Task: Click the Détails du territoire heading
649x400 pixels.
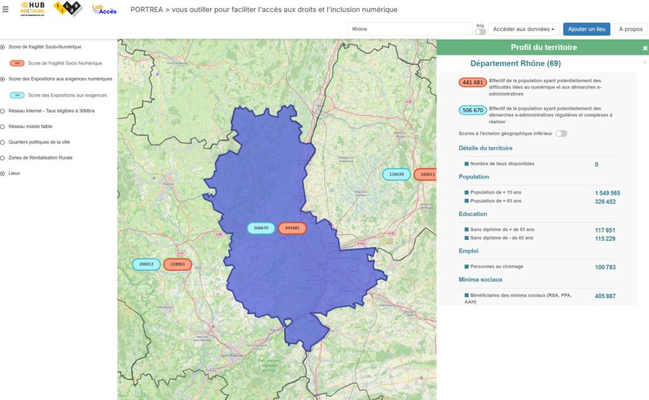Action: [485, 148]
